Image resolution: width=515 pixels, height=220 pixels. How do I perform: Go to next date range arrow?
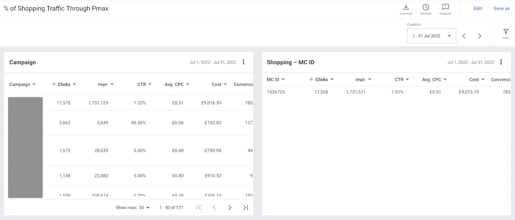pyautogui.click(x=480, y=36)
